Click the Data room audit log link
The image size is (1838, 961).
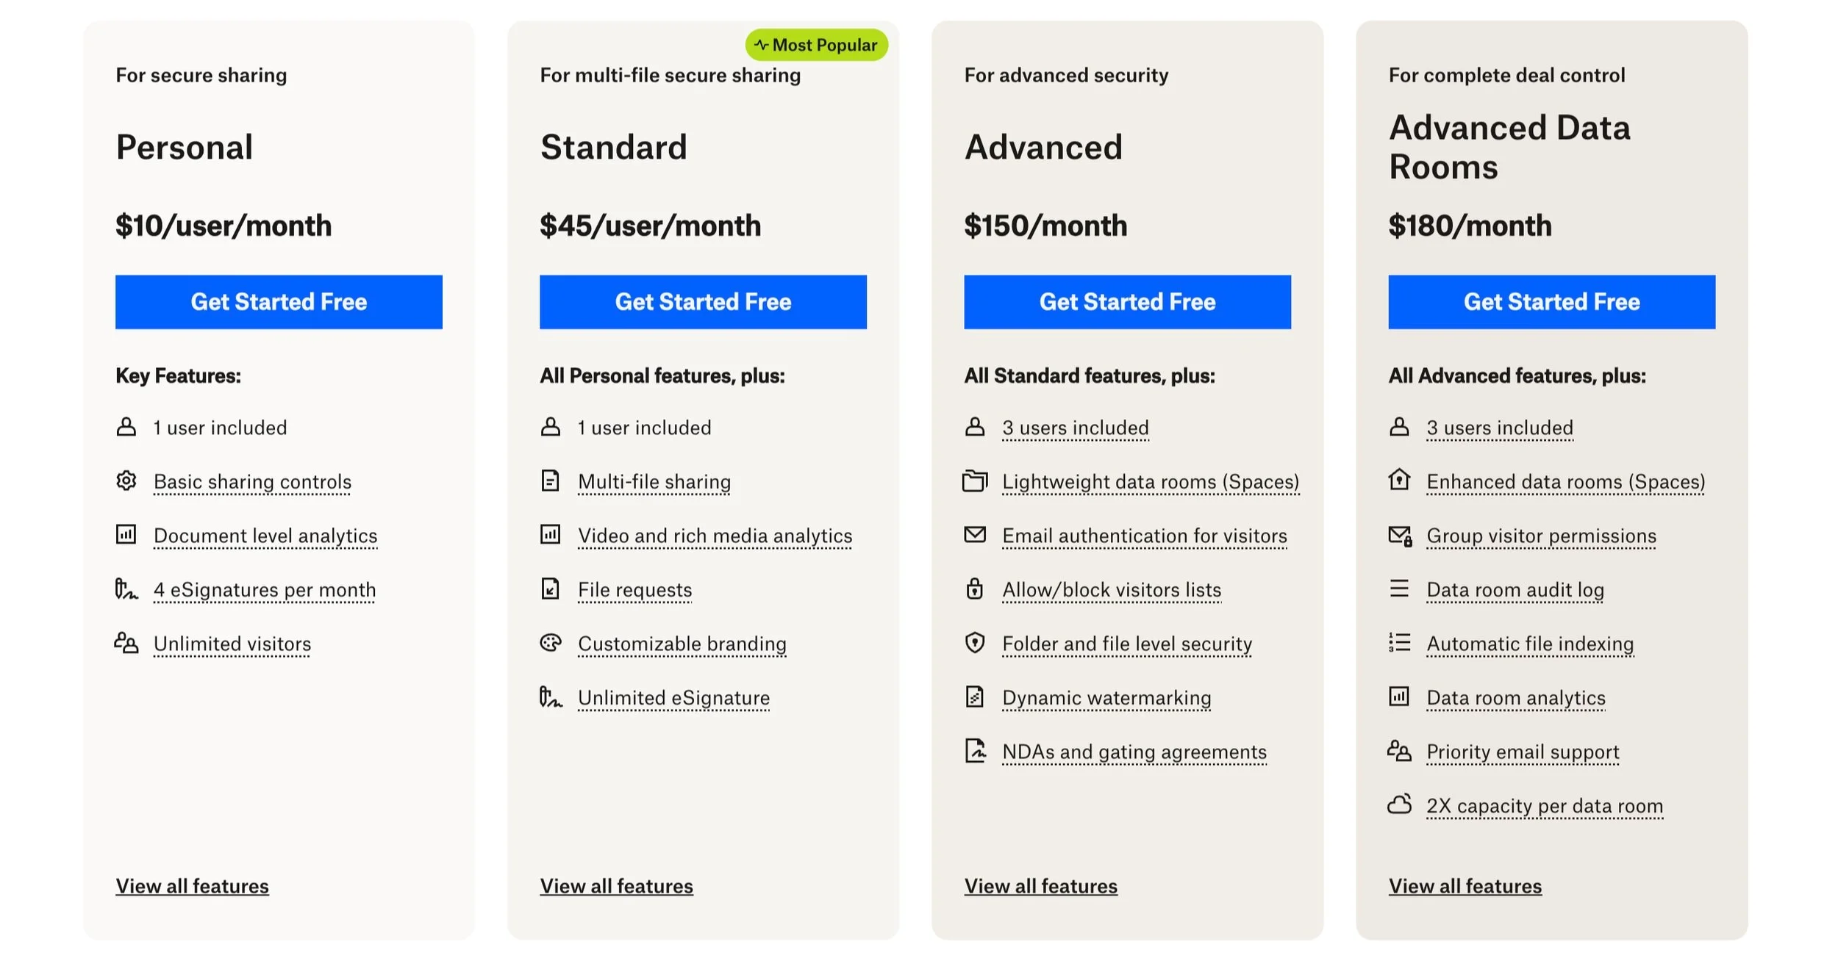pos(1515,590)
